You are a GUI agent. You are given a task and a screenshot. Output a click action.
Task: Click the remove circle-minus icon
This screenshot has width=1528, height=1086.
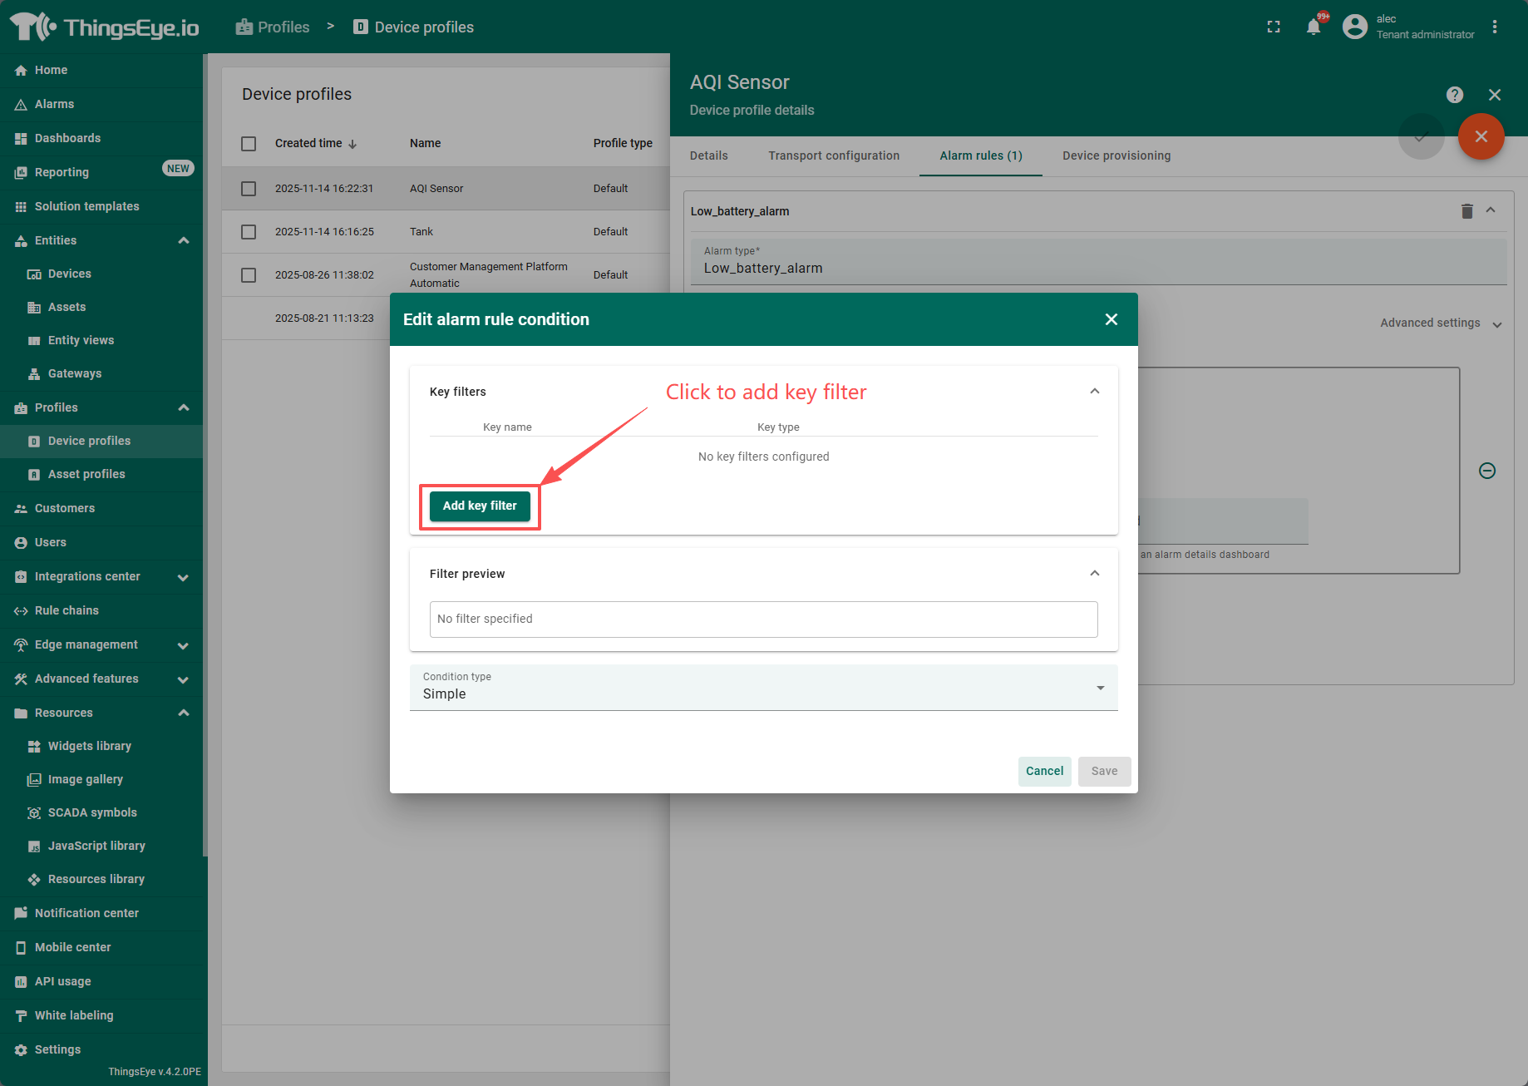point(1487,471)
